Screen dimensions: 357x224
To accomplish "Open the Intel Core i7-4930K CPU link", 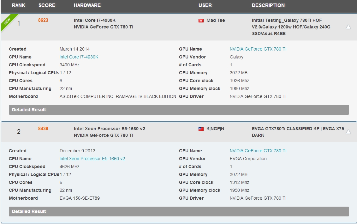I will tap(79, 57).
